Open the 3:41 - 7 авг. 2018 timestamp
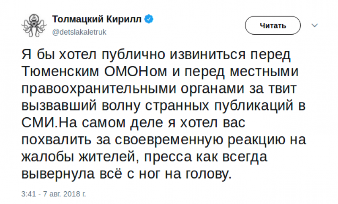 53,194
